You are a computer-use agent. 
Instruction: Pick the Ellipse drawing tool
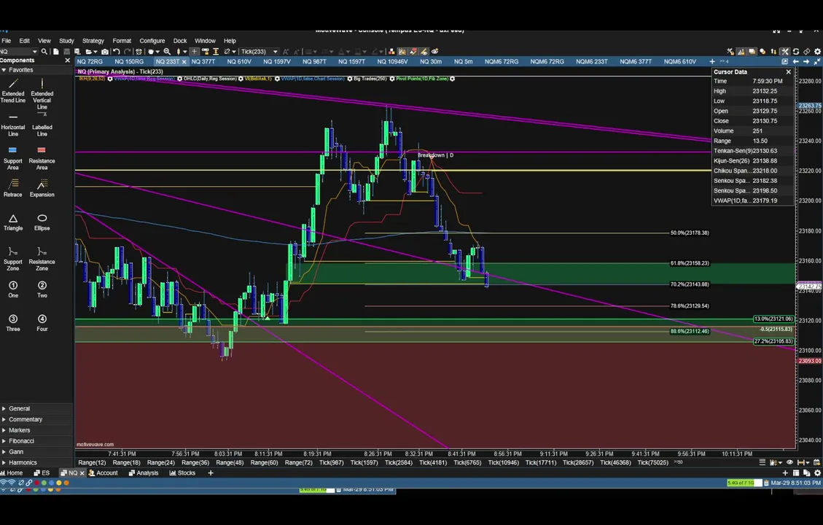(x=42, y=222)
